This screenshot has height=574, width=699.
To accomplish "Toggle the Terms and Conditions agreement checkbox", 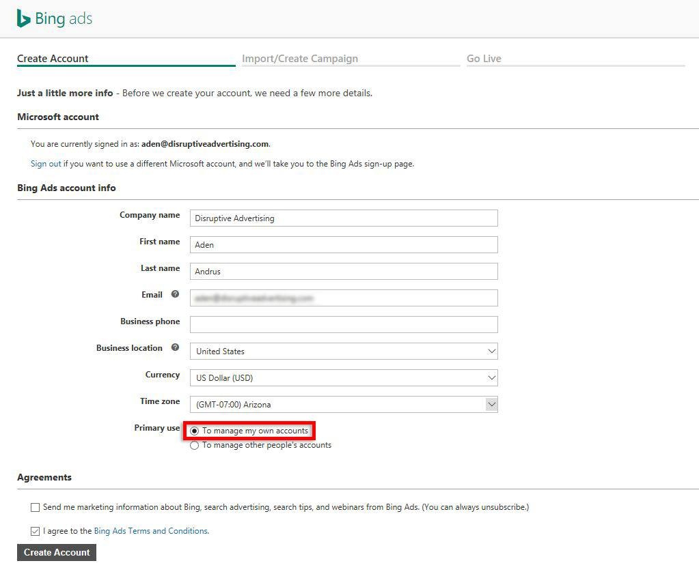I will [x=36, y=531].
